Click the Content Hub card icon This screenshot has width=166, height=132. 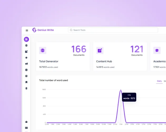pos(100,50)
